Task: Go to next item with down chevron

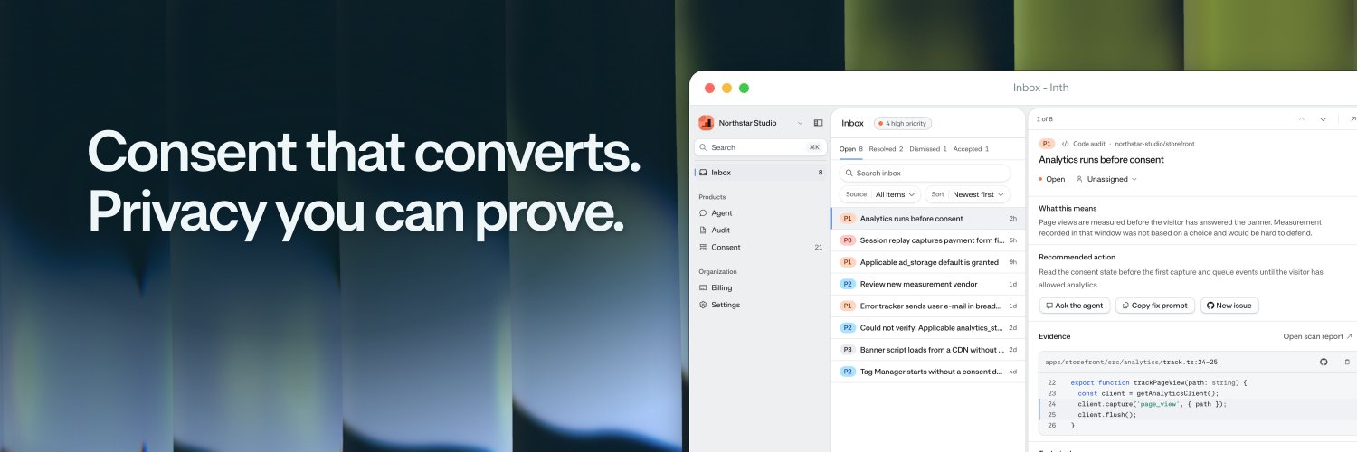Action: (x=1323, y=119)
